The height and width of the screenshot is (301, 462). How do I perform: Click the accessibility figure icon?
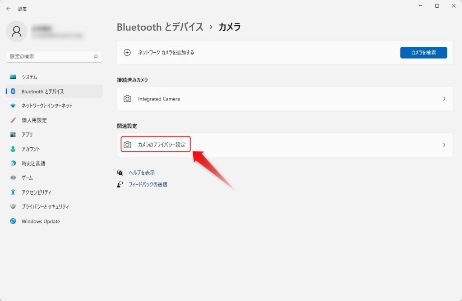click(x=13, y=192)
